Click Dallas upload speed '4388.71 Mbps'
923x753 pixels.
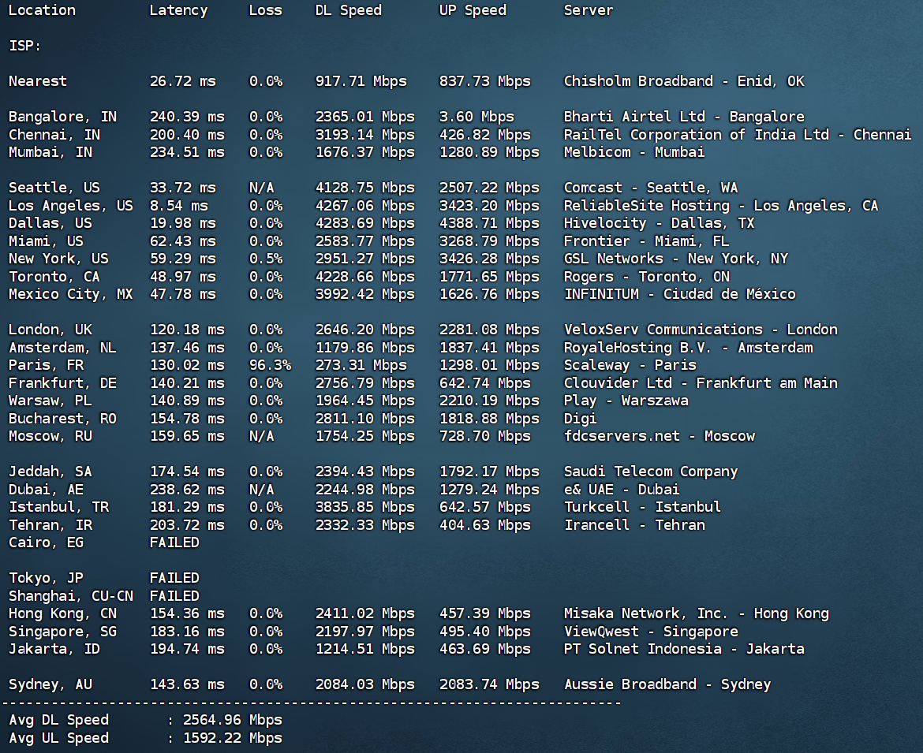(x=489, y=224)
